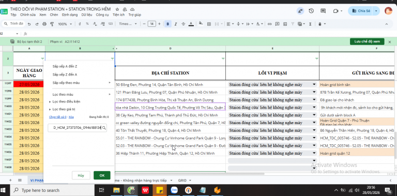Star this spreadsheet
The height and width of the screenshot is (196, 397).
(x=117, y=9)
